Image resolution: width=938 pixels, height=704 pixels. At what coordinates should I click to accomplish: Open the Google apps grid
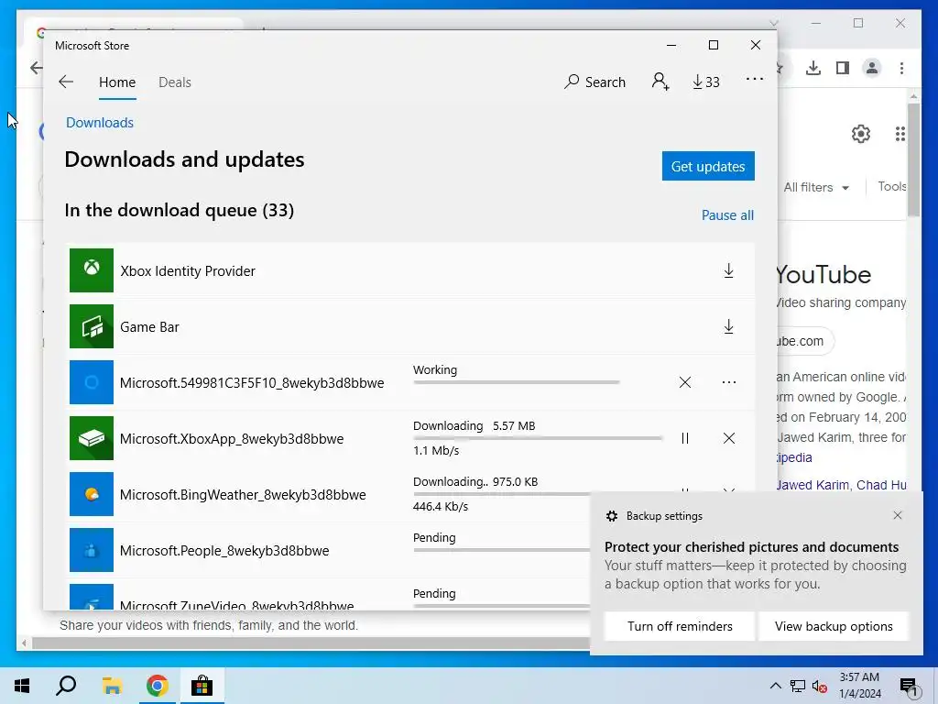[x=900, y=134]
